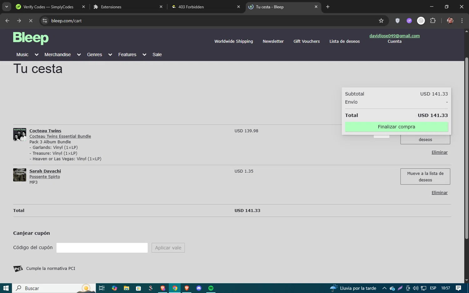
Task: Open a new tab with plus button
Action: click(328, 7)
